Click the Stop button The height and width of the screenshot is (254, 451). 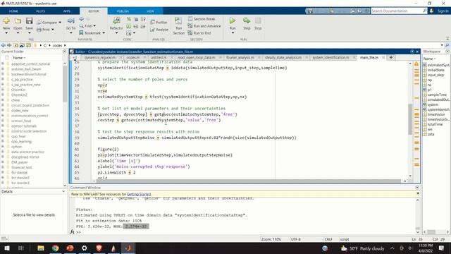258,20
